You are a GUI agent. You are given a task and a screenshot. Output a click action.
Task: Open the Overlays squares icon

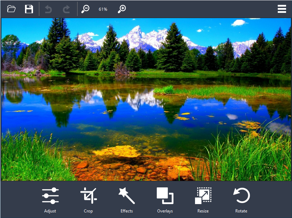[x=165, y=196]
